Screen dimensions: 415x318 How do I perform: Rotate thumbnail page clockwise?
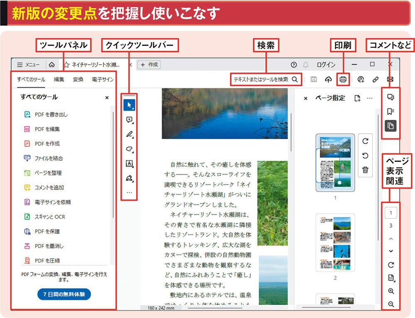click(365, 141)
